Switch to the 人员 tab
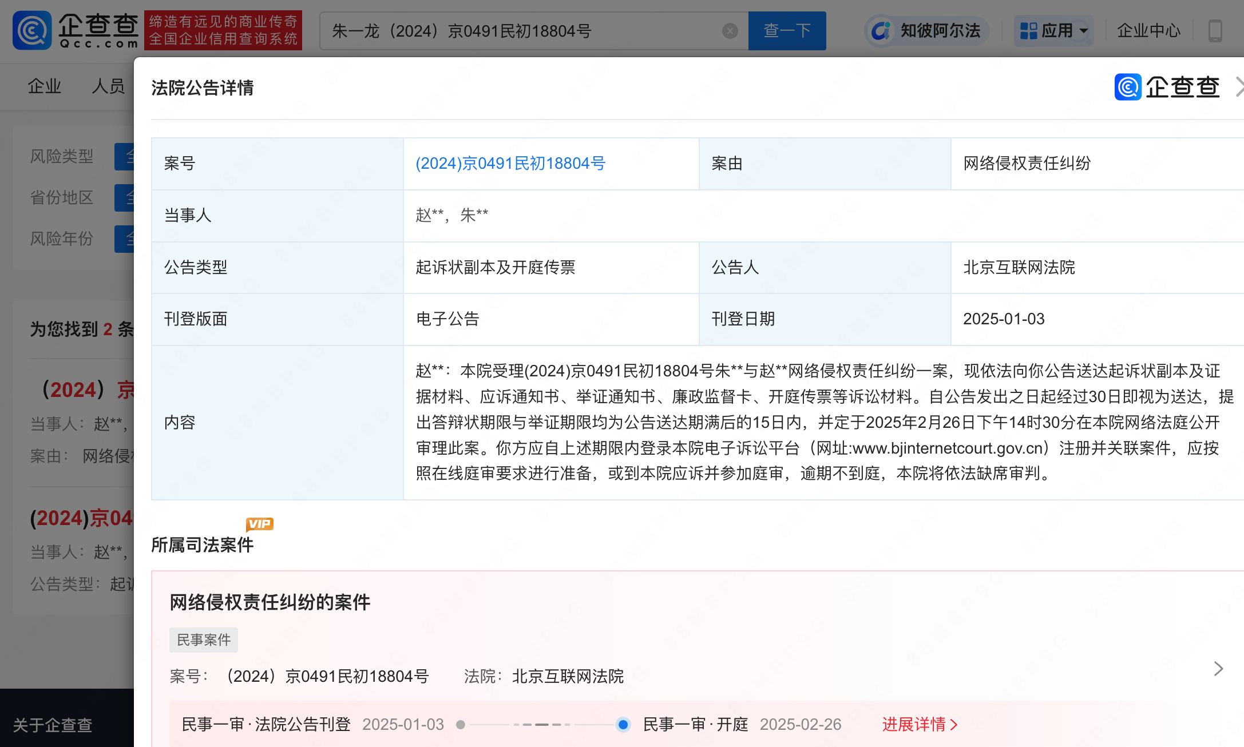1244x747 pixels. click(x=108, y=86)
